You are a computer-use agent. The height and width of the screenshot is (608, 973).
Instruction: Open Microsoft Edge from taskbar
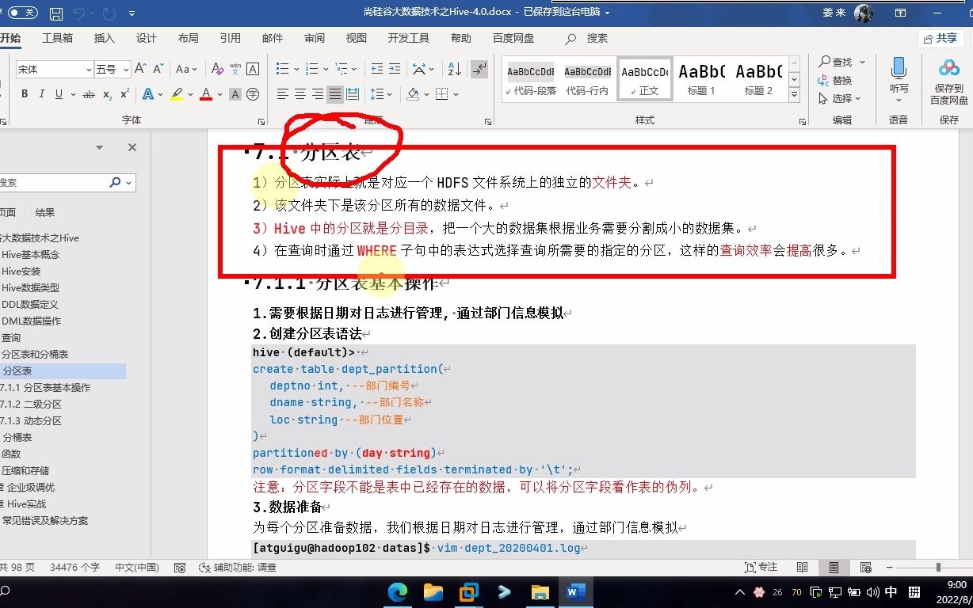tap(397, 591)
